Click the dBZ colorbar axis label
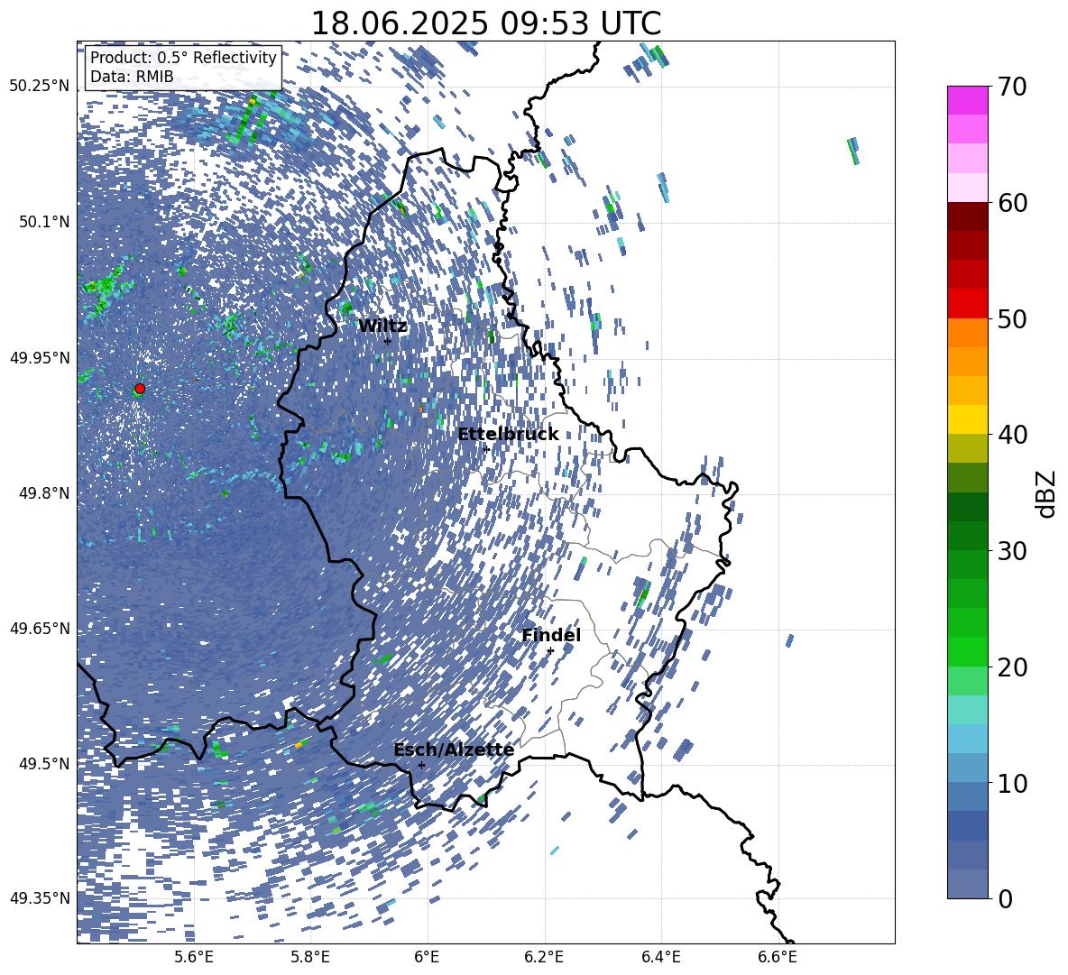This screenshot has height=975, width=1068. click(x=1047, y=493)
